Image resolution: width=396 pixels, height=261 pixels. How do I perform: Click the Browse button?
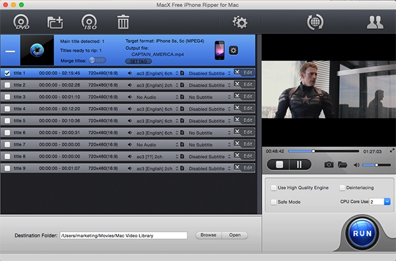[x=208, y=235]
